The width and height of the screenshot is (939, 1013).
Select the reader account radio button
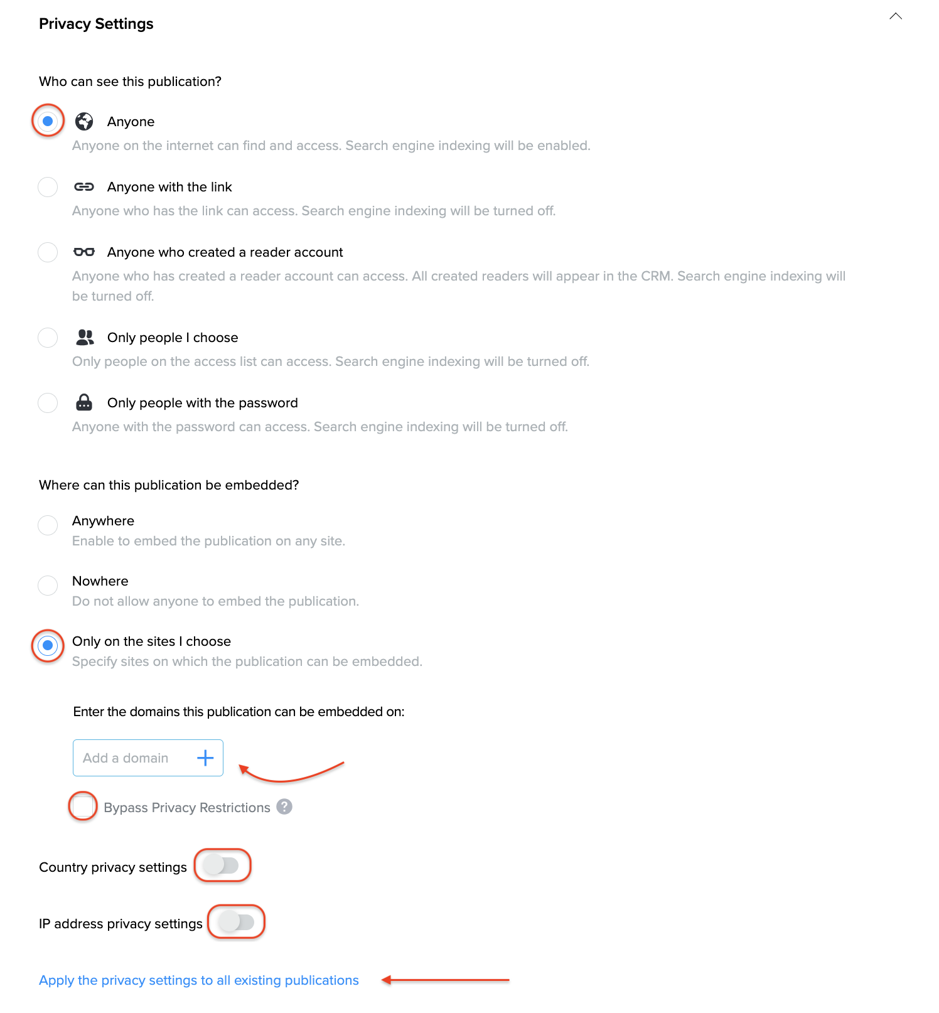point(48,252)
